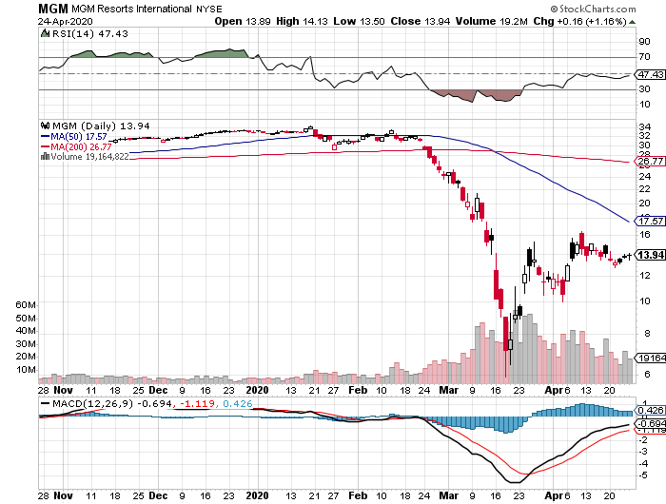
Task: Click the 26.77 MA(200) price tag
Action: tap(650, 161)
